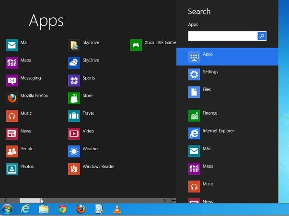Choose Finance in the search pane
Image resolution: width=289 pixels, height=216 pixels.
coord(227,116)
